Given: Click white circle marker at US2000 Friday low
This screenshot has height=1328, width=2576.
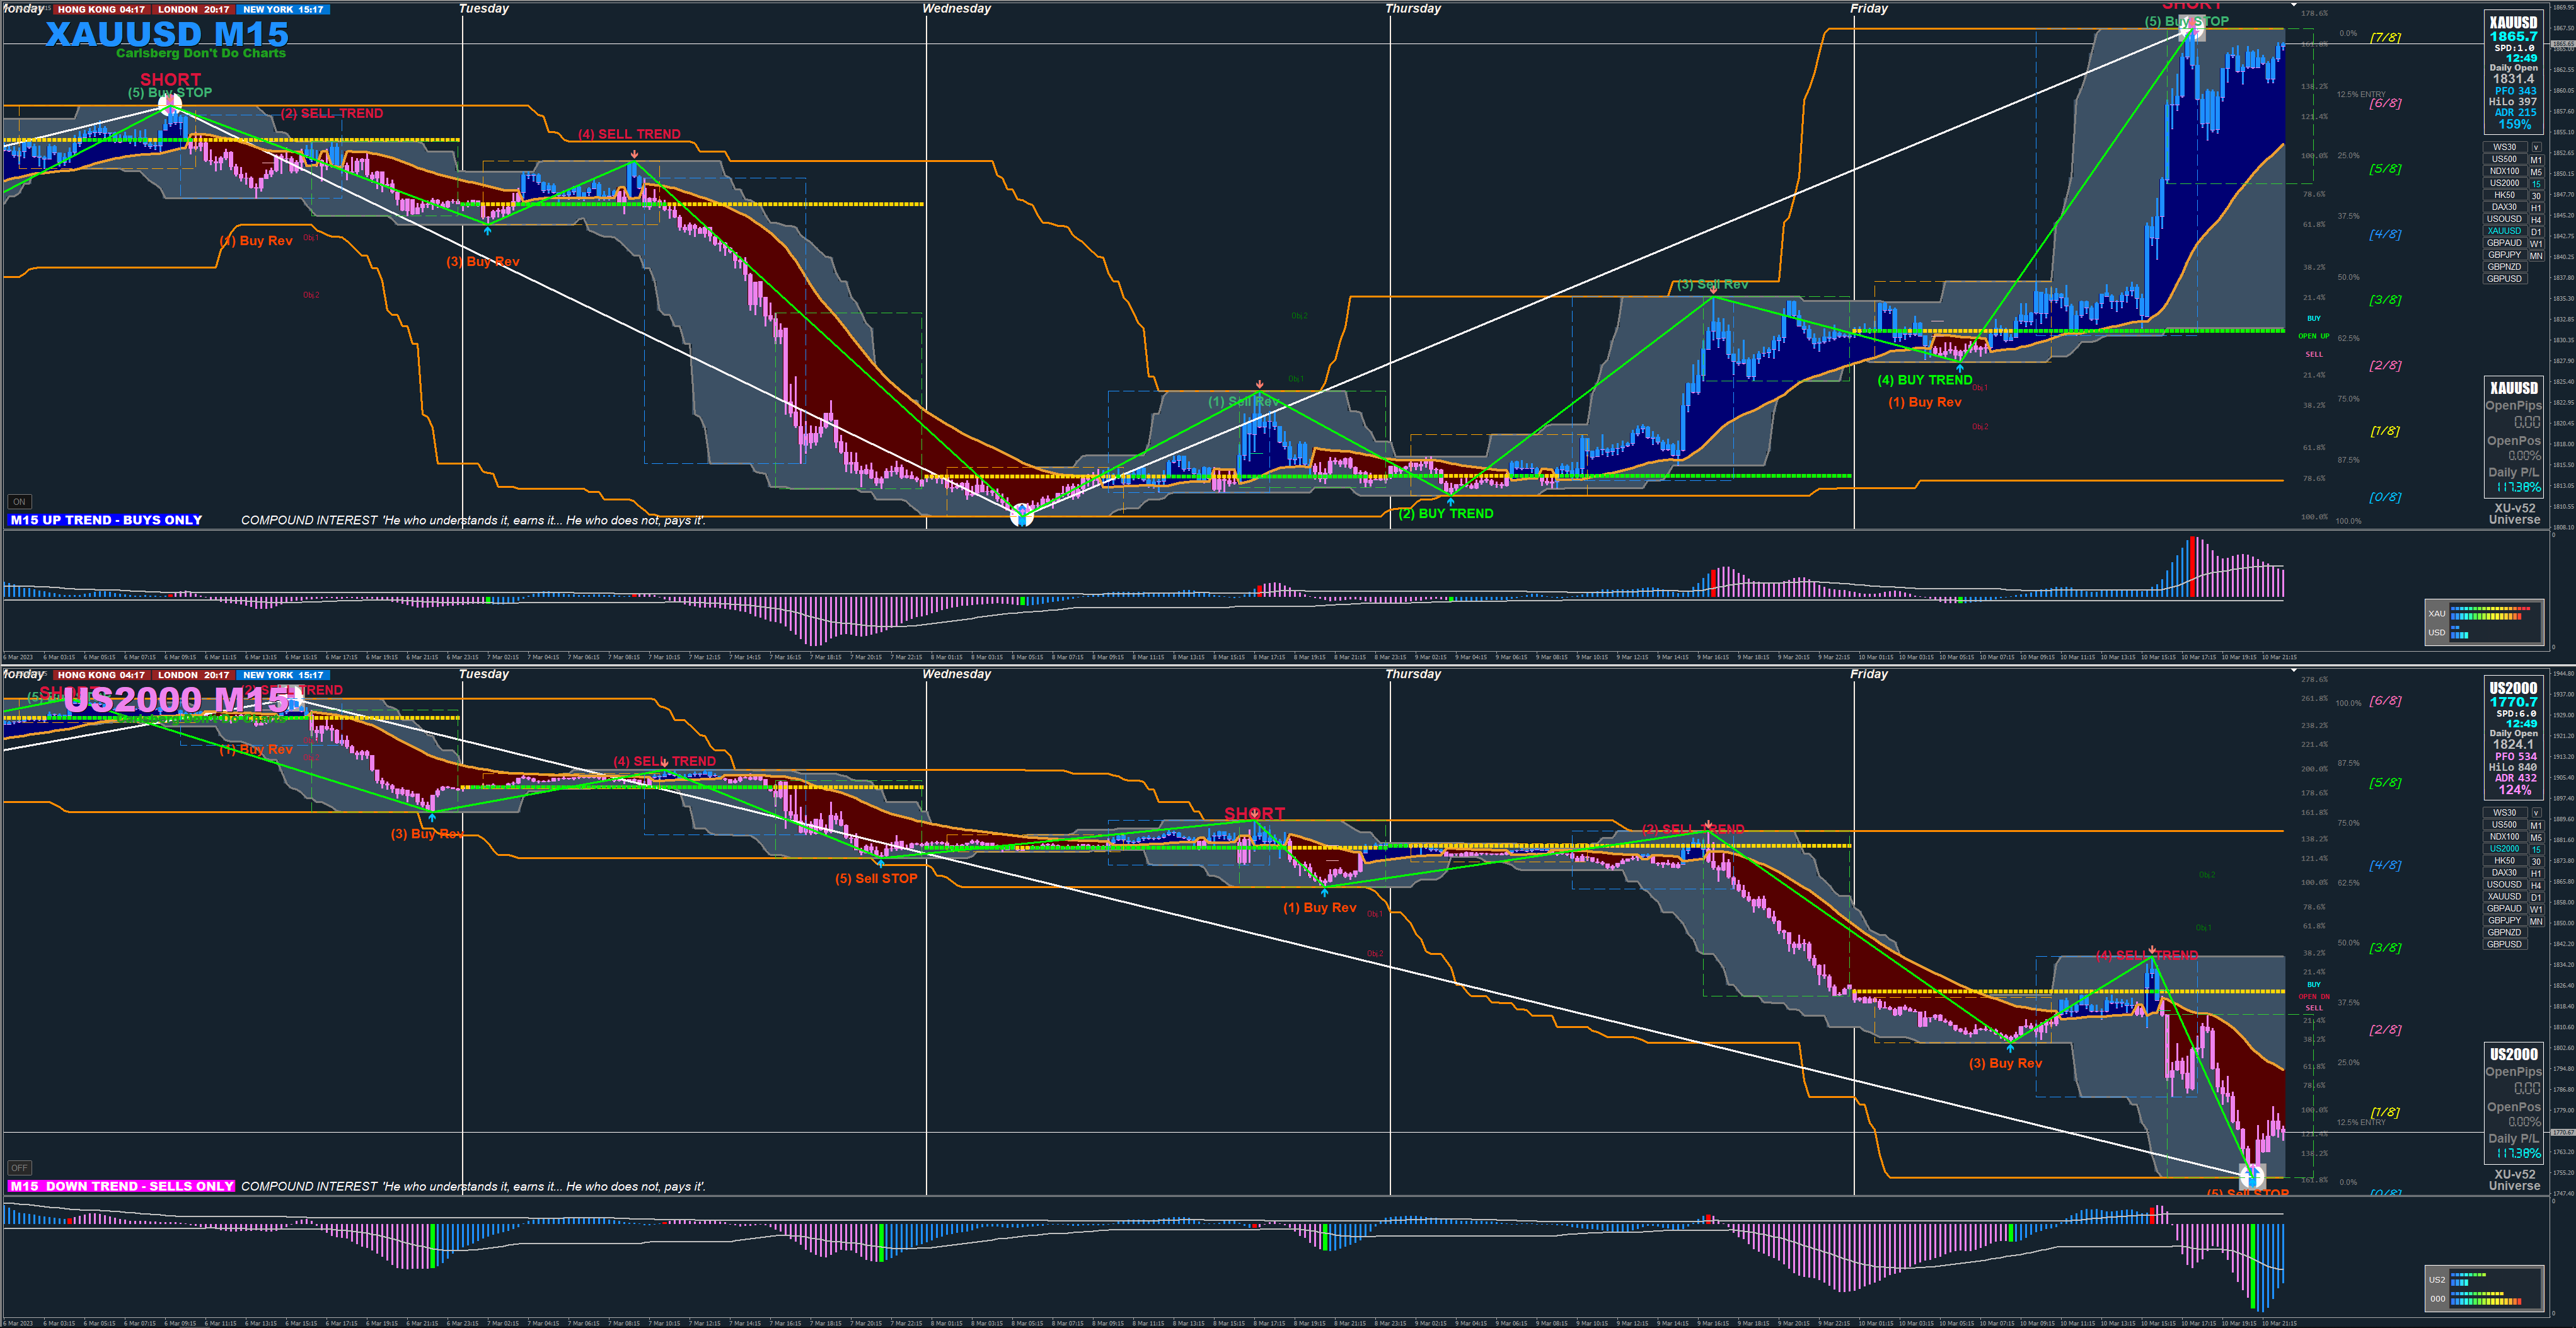Looking at the screenshot, I should point(2251,1176).
